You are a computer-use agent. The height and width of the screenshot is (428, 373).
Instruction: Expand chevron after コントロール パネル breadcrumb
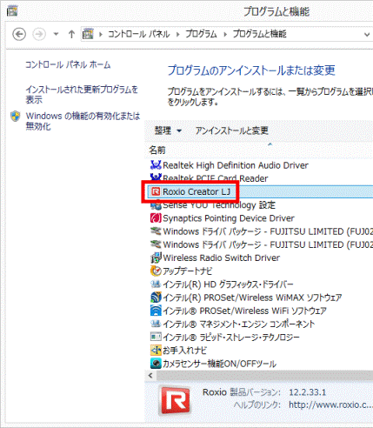[177, 35]
